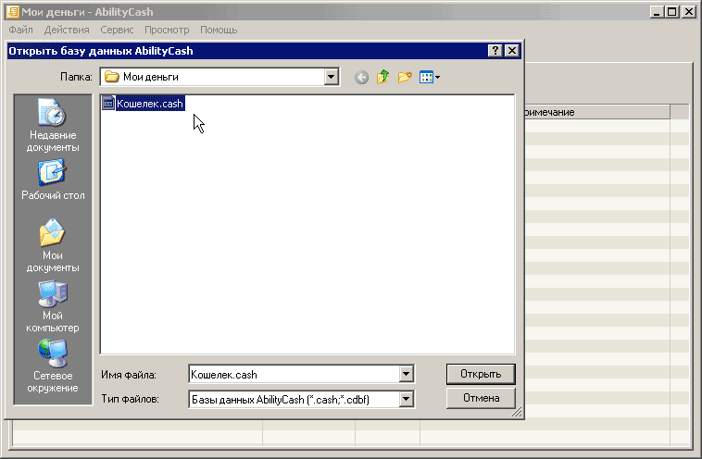
Task: Click inside the Имя файла text field
Action: [x=292, y=375]
